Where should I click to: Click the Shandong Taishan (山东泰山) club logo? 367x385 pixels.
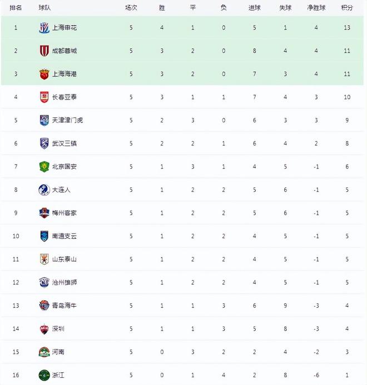[44, 259]
